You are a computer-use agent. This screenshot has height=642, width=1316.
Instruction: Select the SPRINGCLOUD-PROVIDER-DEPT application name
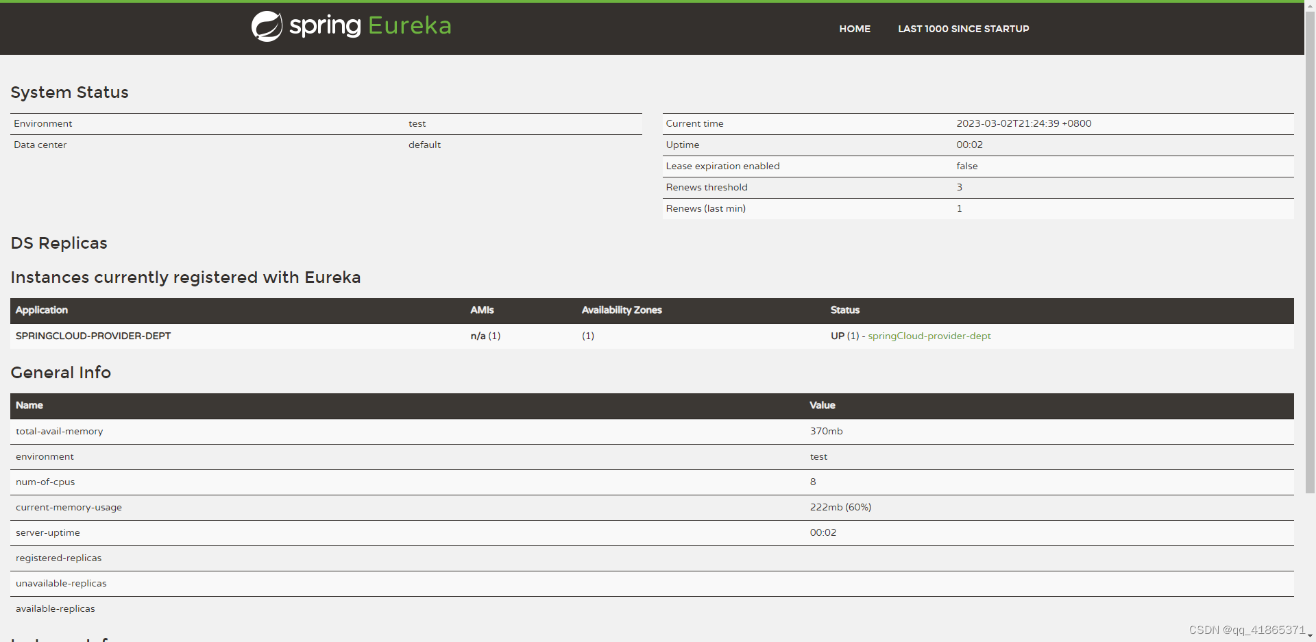point(93,336)
